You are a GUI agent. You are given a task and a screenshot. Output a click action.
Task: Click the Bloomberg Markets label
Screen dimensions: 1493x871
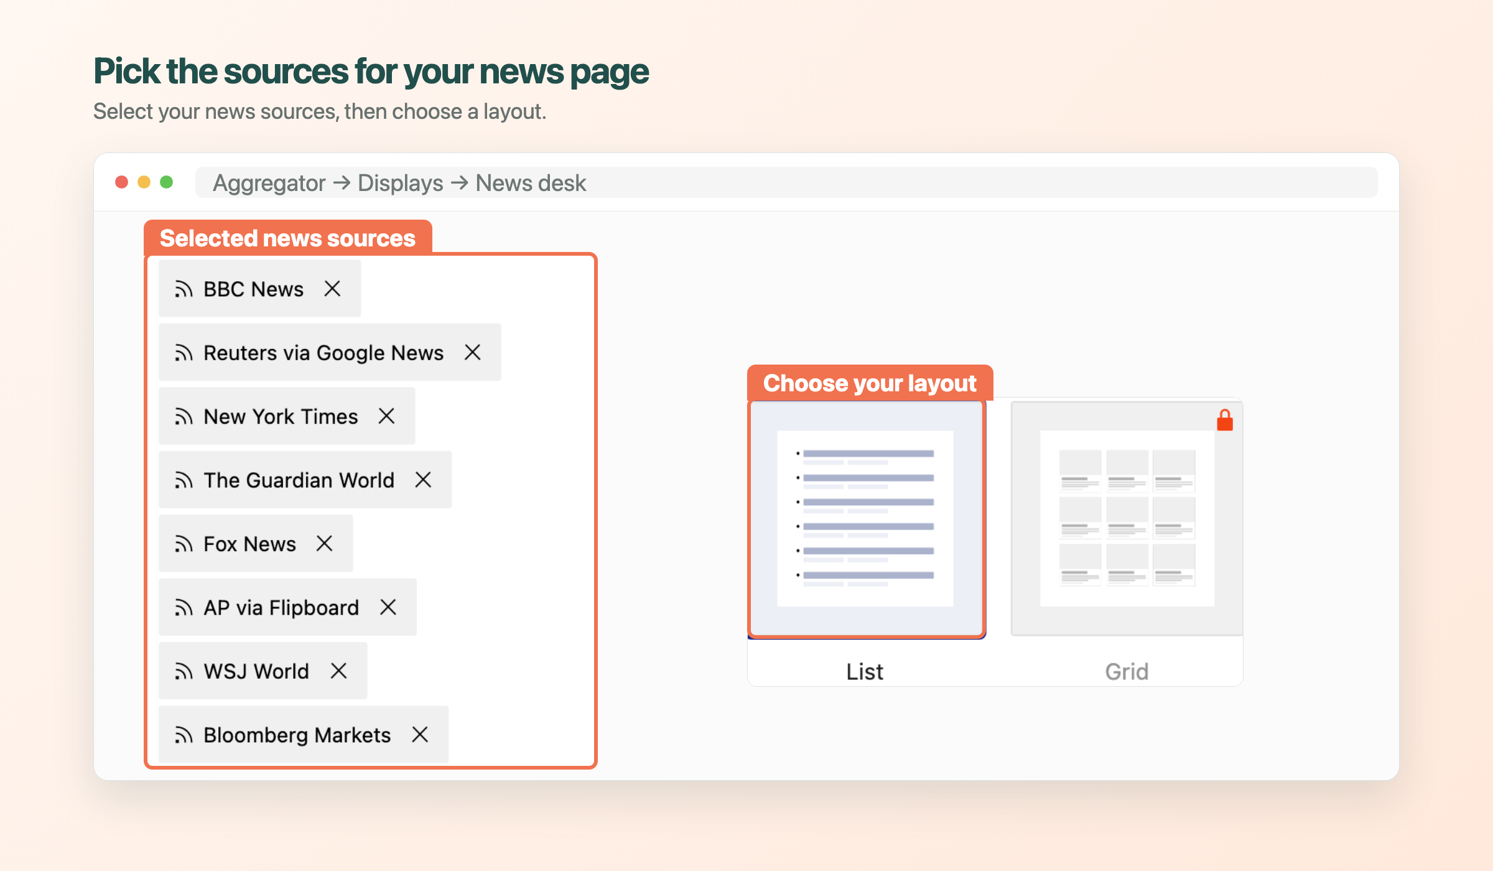tap(297, 735)
